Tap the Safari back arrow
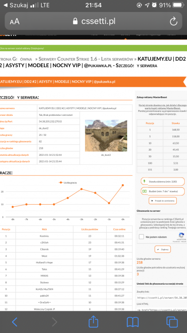Viewport: 187px width, 333px height. click(15, 322)
